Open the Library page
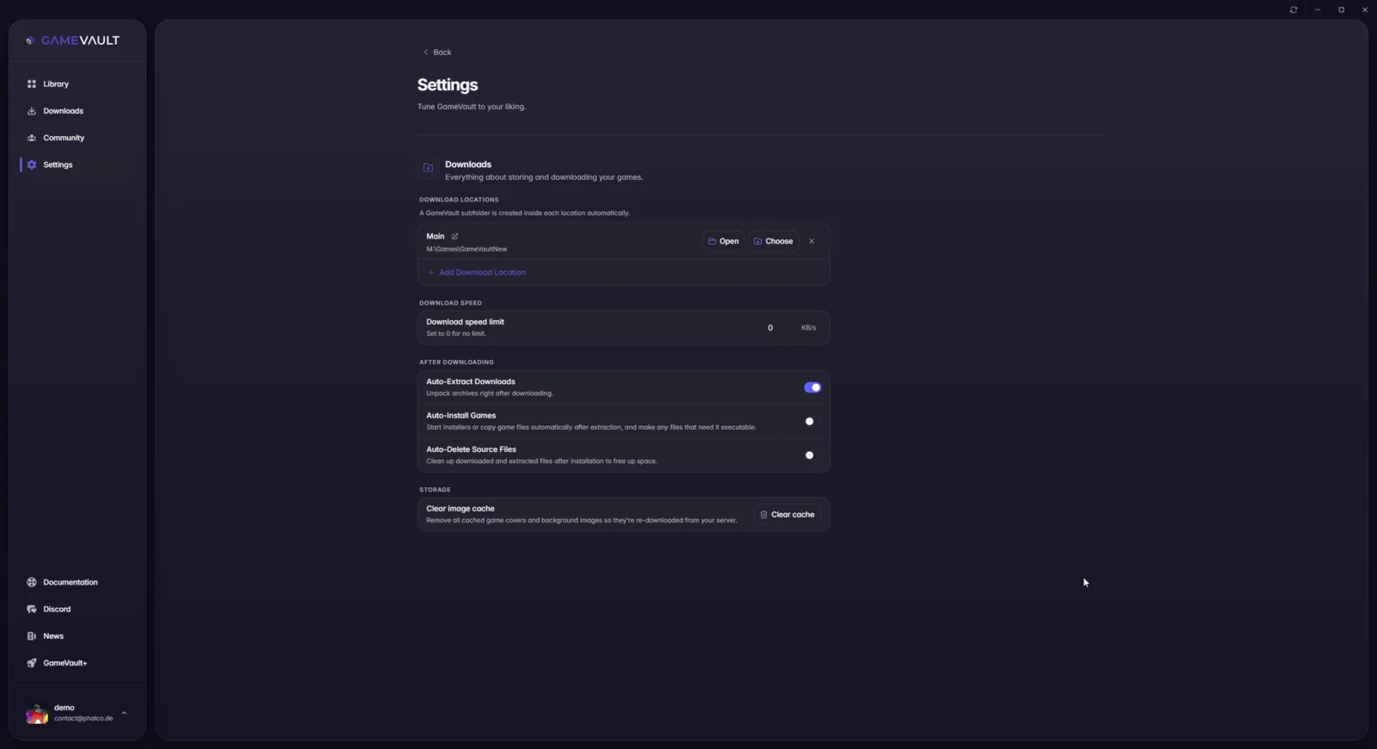This screenshot has height=749, width=1377. click(77, 84)
